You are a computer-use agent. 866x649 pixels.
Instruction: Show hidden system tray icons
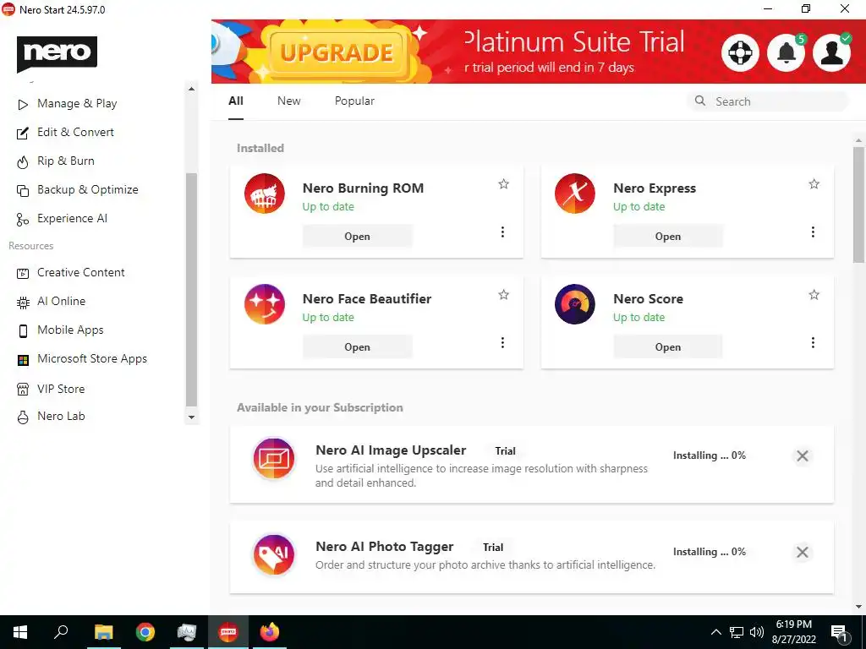[715, 632]
